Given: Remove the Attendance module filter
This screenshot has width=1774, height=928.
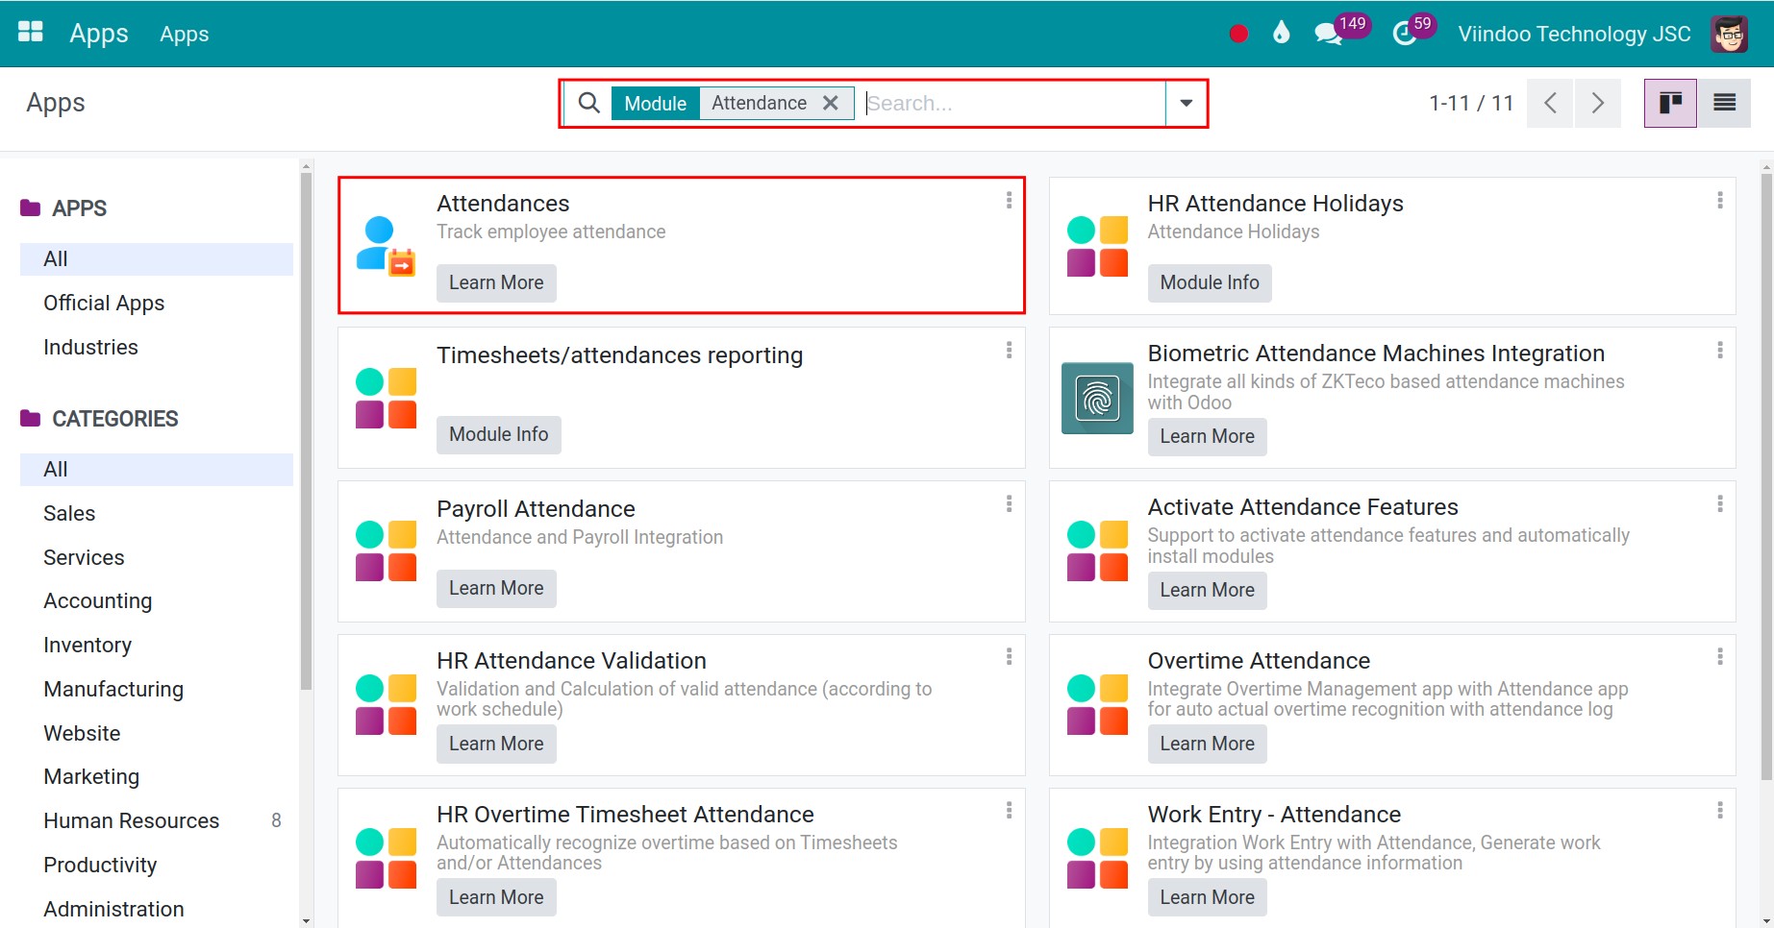Looking at the screenshot, I should point(831,103).
